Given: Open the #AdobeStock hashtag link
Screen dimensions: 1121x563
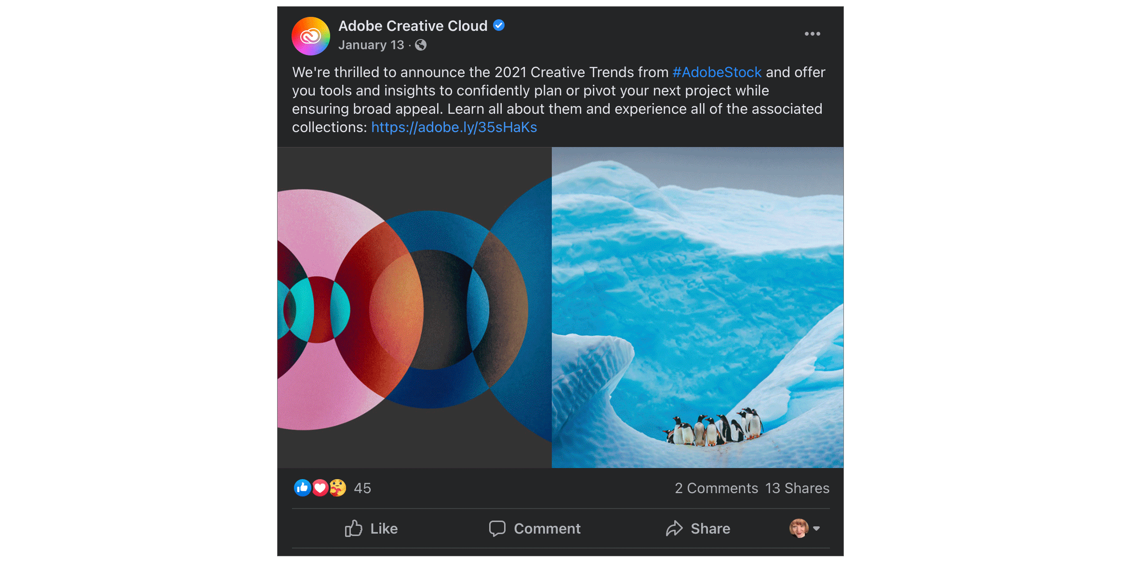Looking at the screenshot, I should pos(717,72).
